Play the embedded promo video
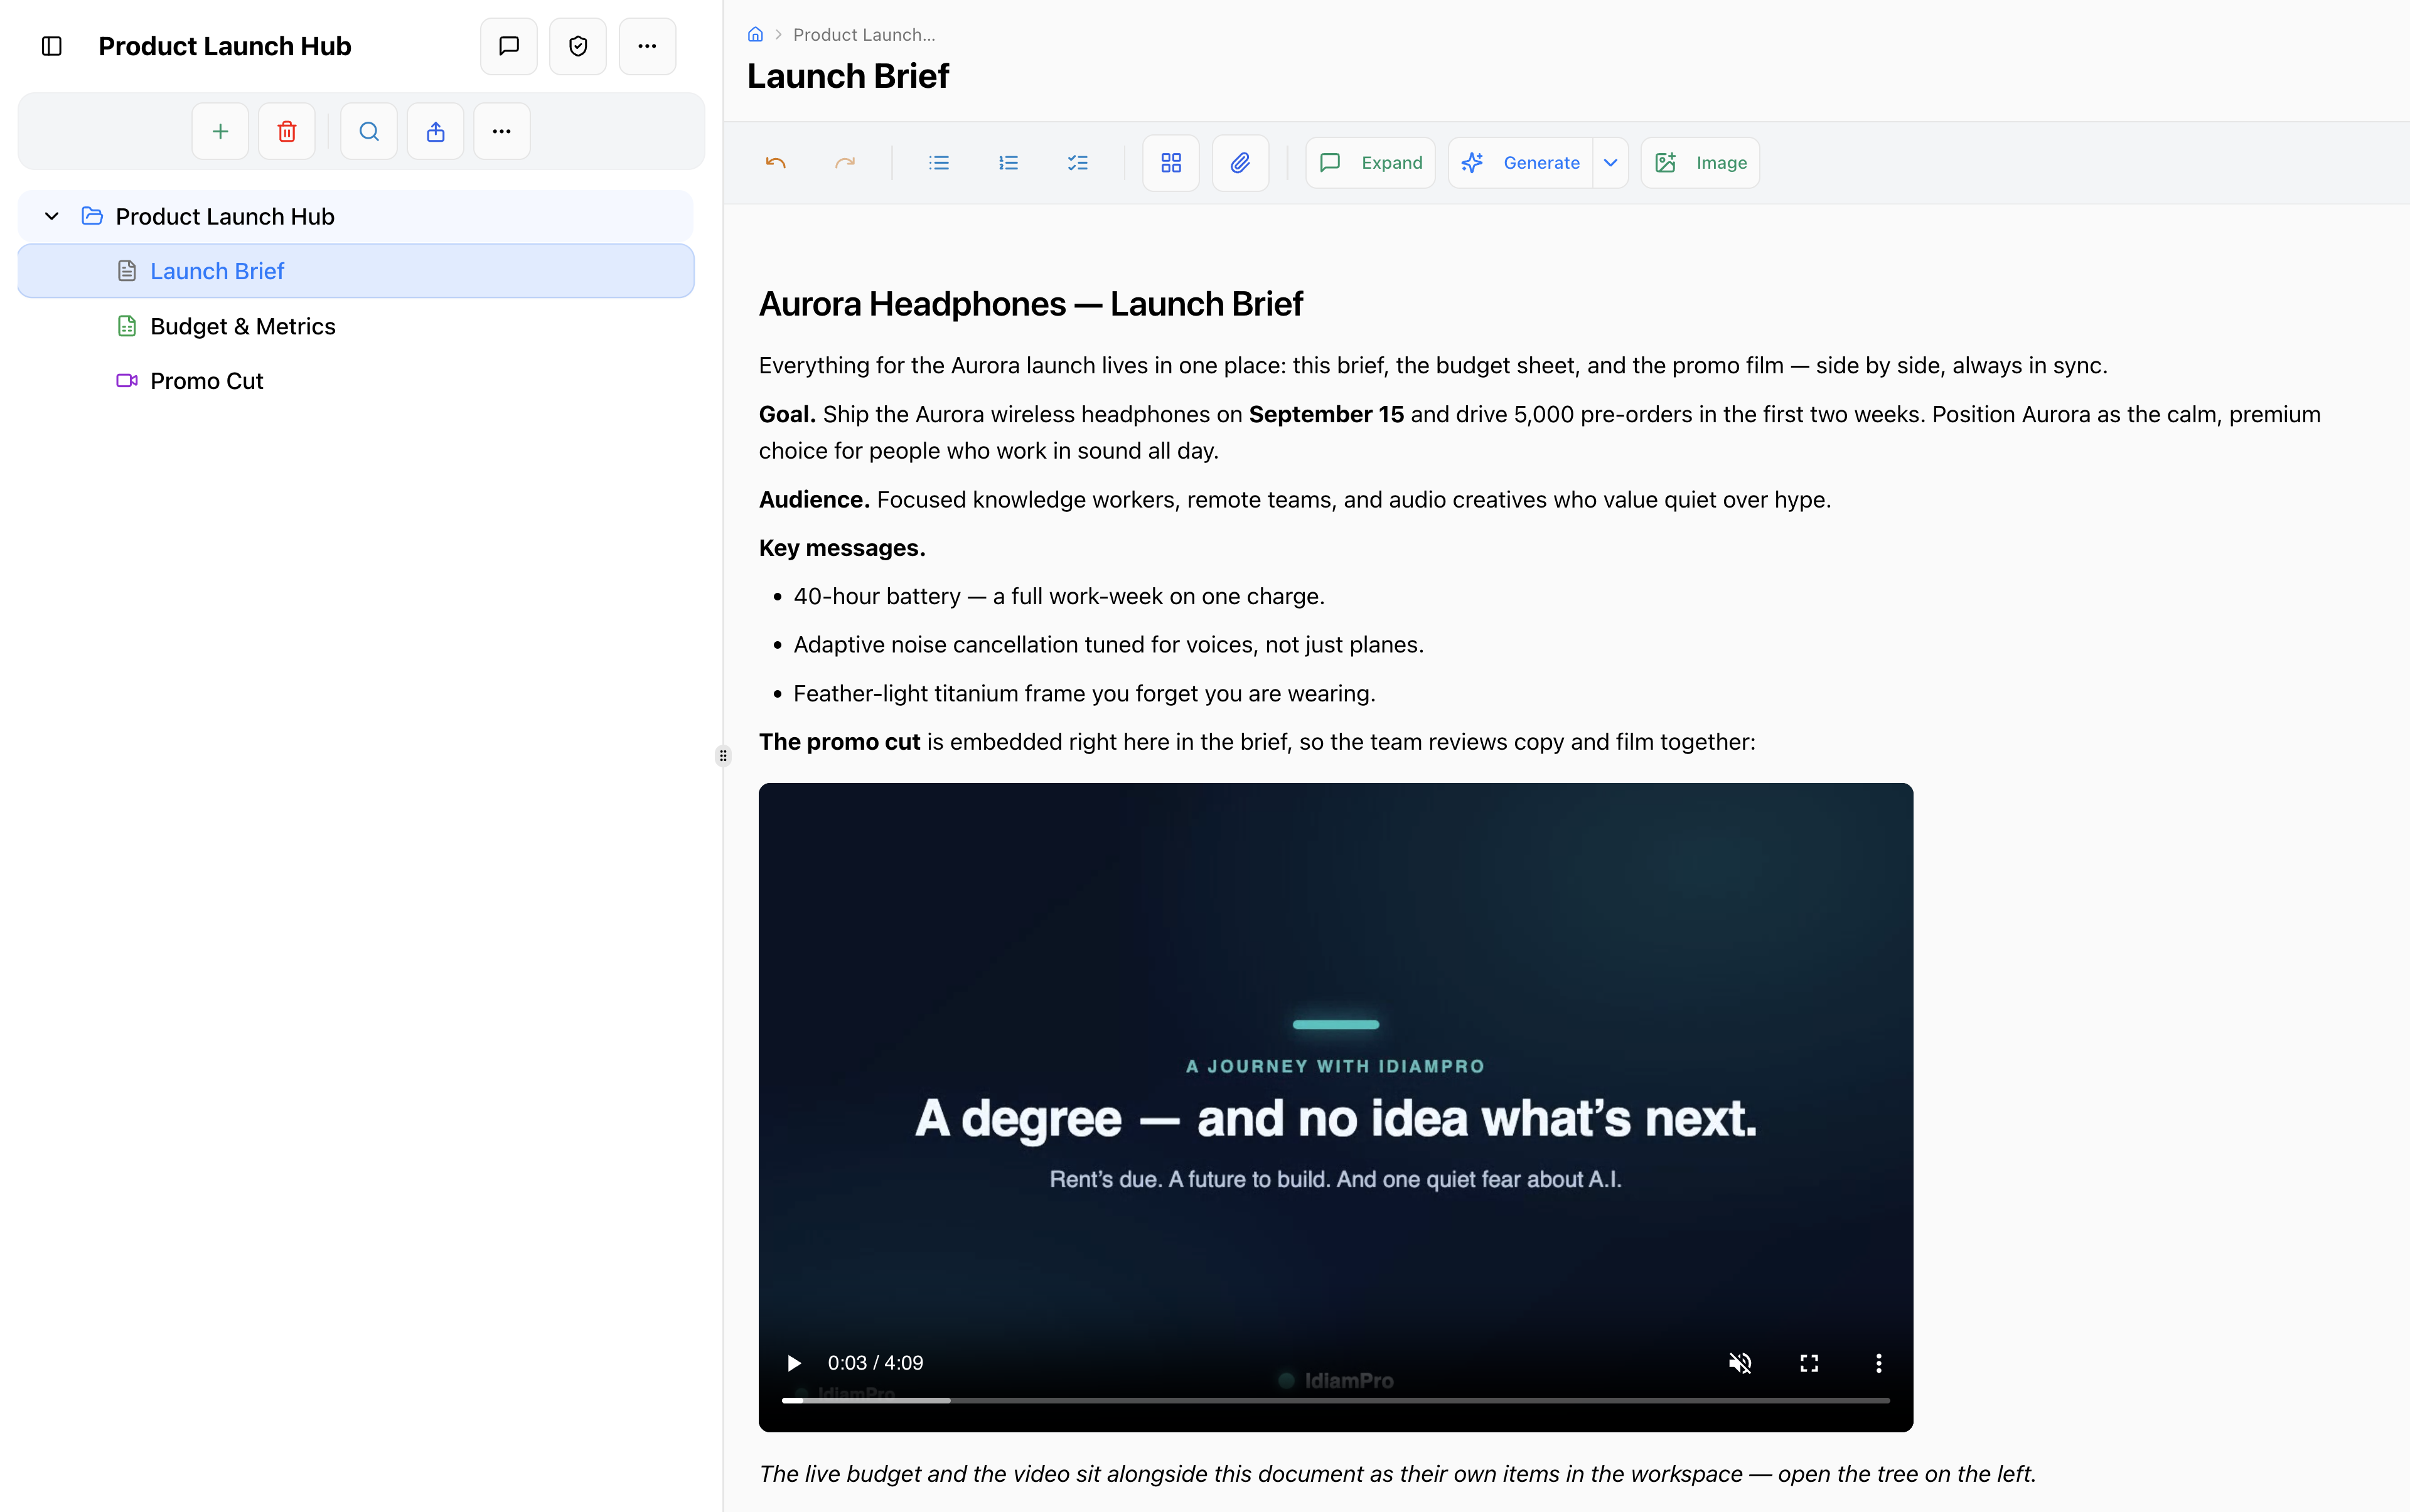The width and height of the screenshot is (2410, 1512). [x=793, y=1363]
